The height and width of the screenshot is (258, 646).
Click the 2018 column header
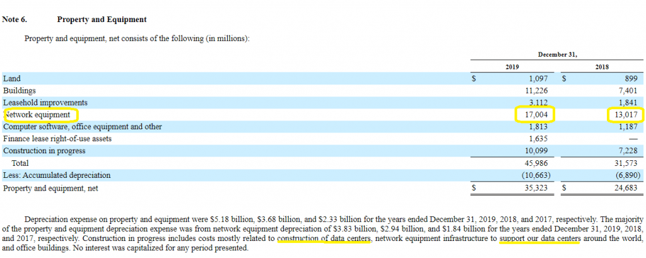[602, 67]
